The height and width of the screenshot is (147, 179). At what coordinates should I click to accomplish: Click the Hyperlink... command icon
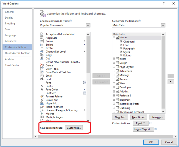[x=42, y=103]
